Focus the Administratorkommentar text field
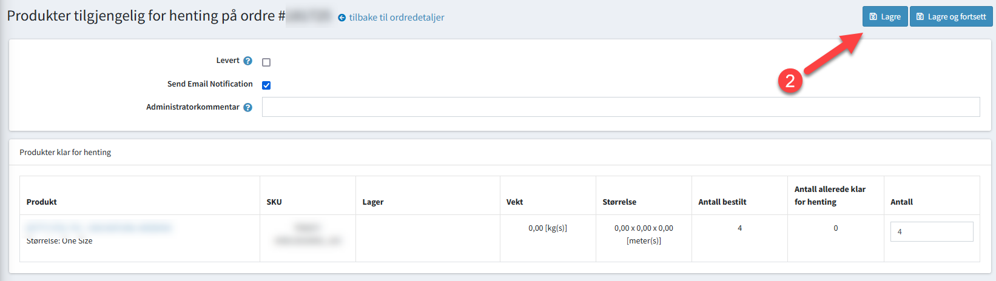The width and height of the screenshot is (996, 281). pyautogui.click(x=621, y=107)
